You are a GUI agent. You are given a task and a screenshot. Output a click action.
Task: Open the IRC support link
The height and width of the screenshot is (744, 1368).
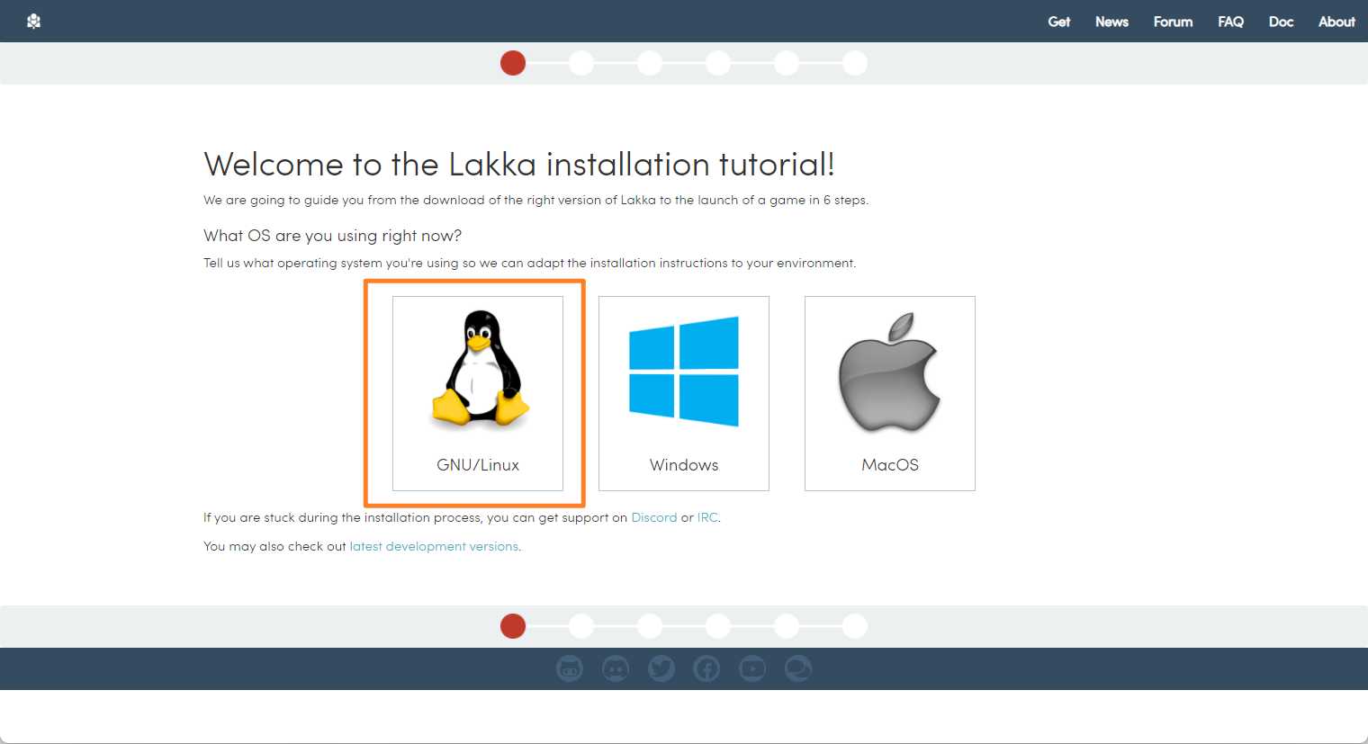707,517
